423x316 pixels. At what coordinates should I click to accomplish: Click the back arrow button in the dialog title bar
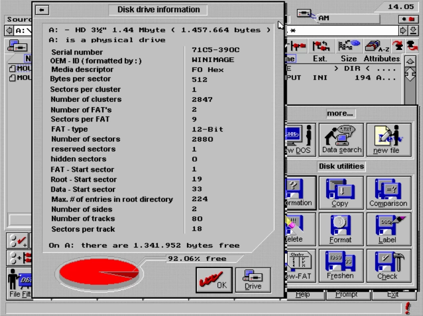tap(42, 10)
